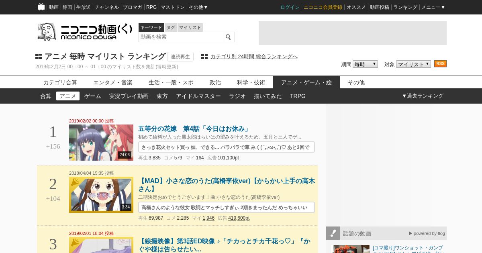Click 広告 101,100pt link

tap(228, 158)
